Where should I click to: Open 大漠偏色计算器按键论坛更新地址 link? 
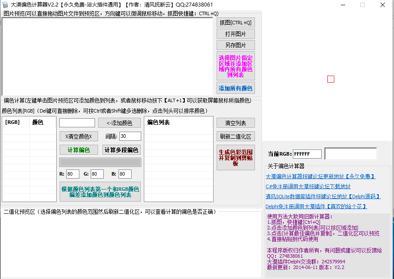[x=320, y=176]
